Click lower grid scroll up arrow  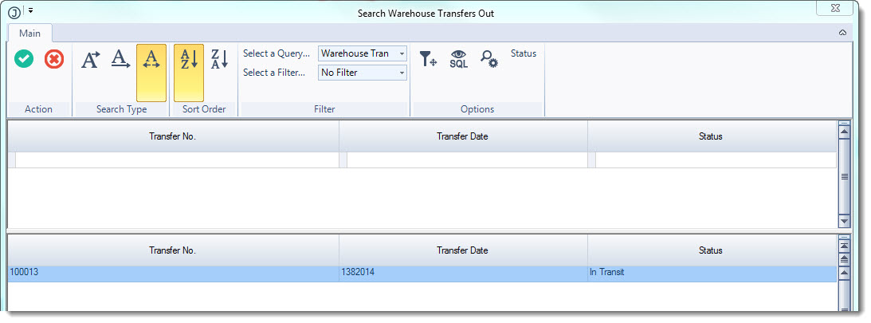(845, 273)
